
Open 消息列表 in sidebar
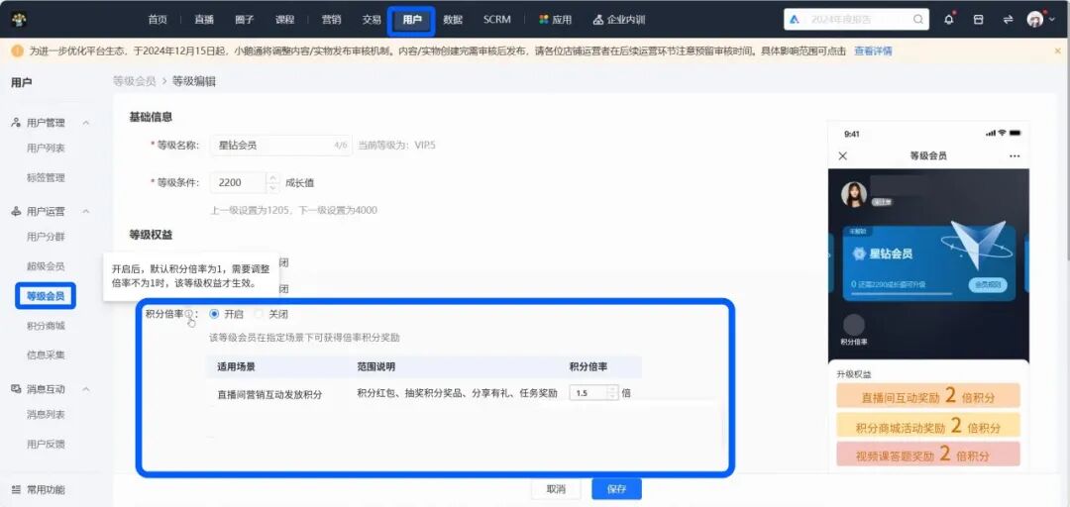click(x=46, y=414)
